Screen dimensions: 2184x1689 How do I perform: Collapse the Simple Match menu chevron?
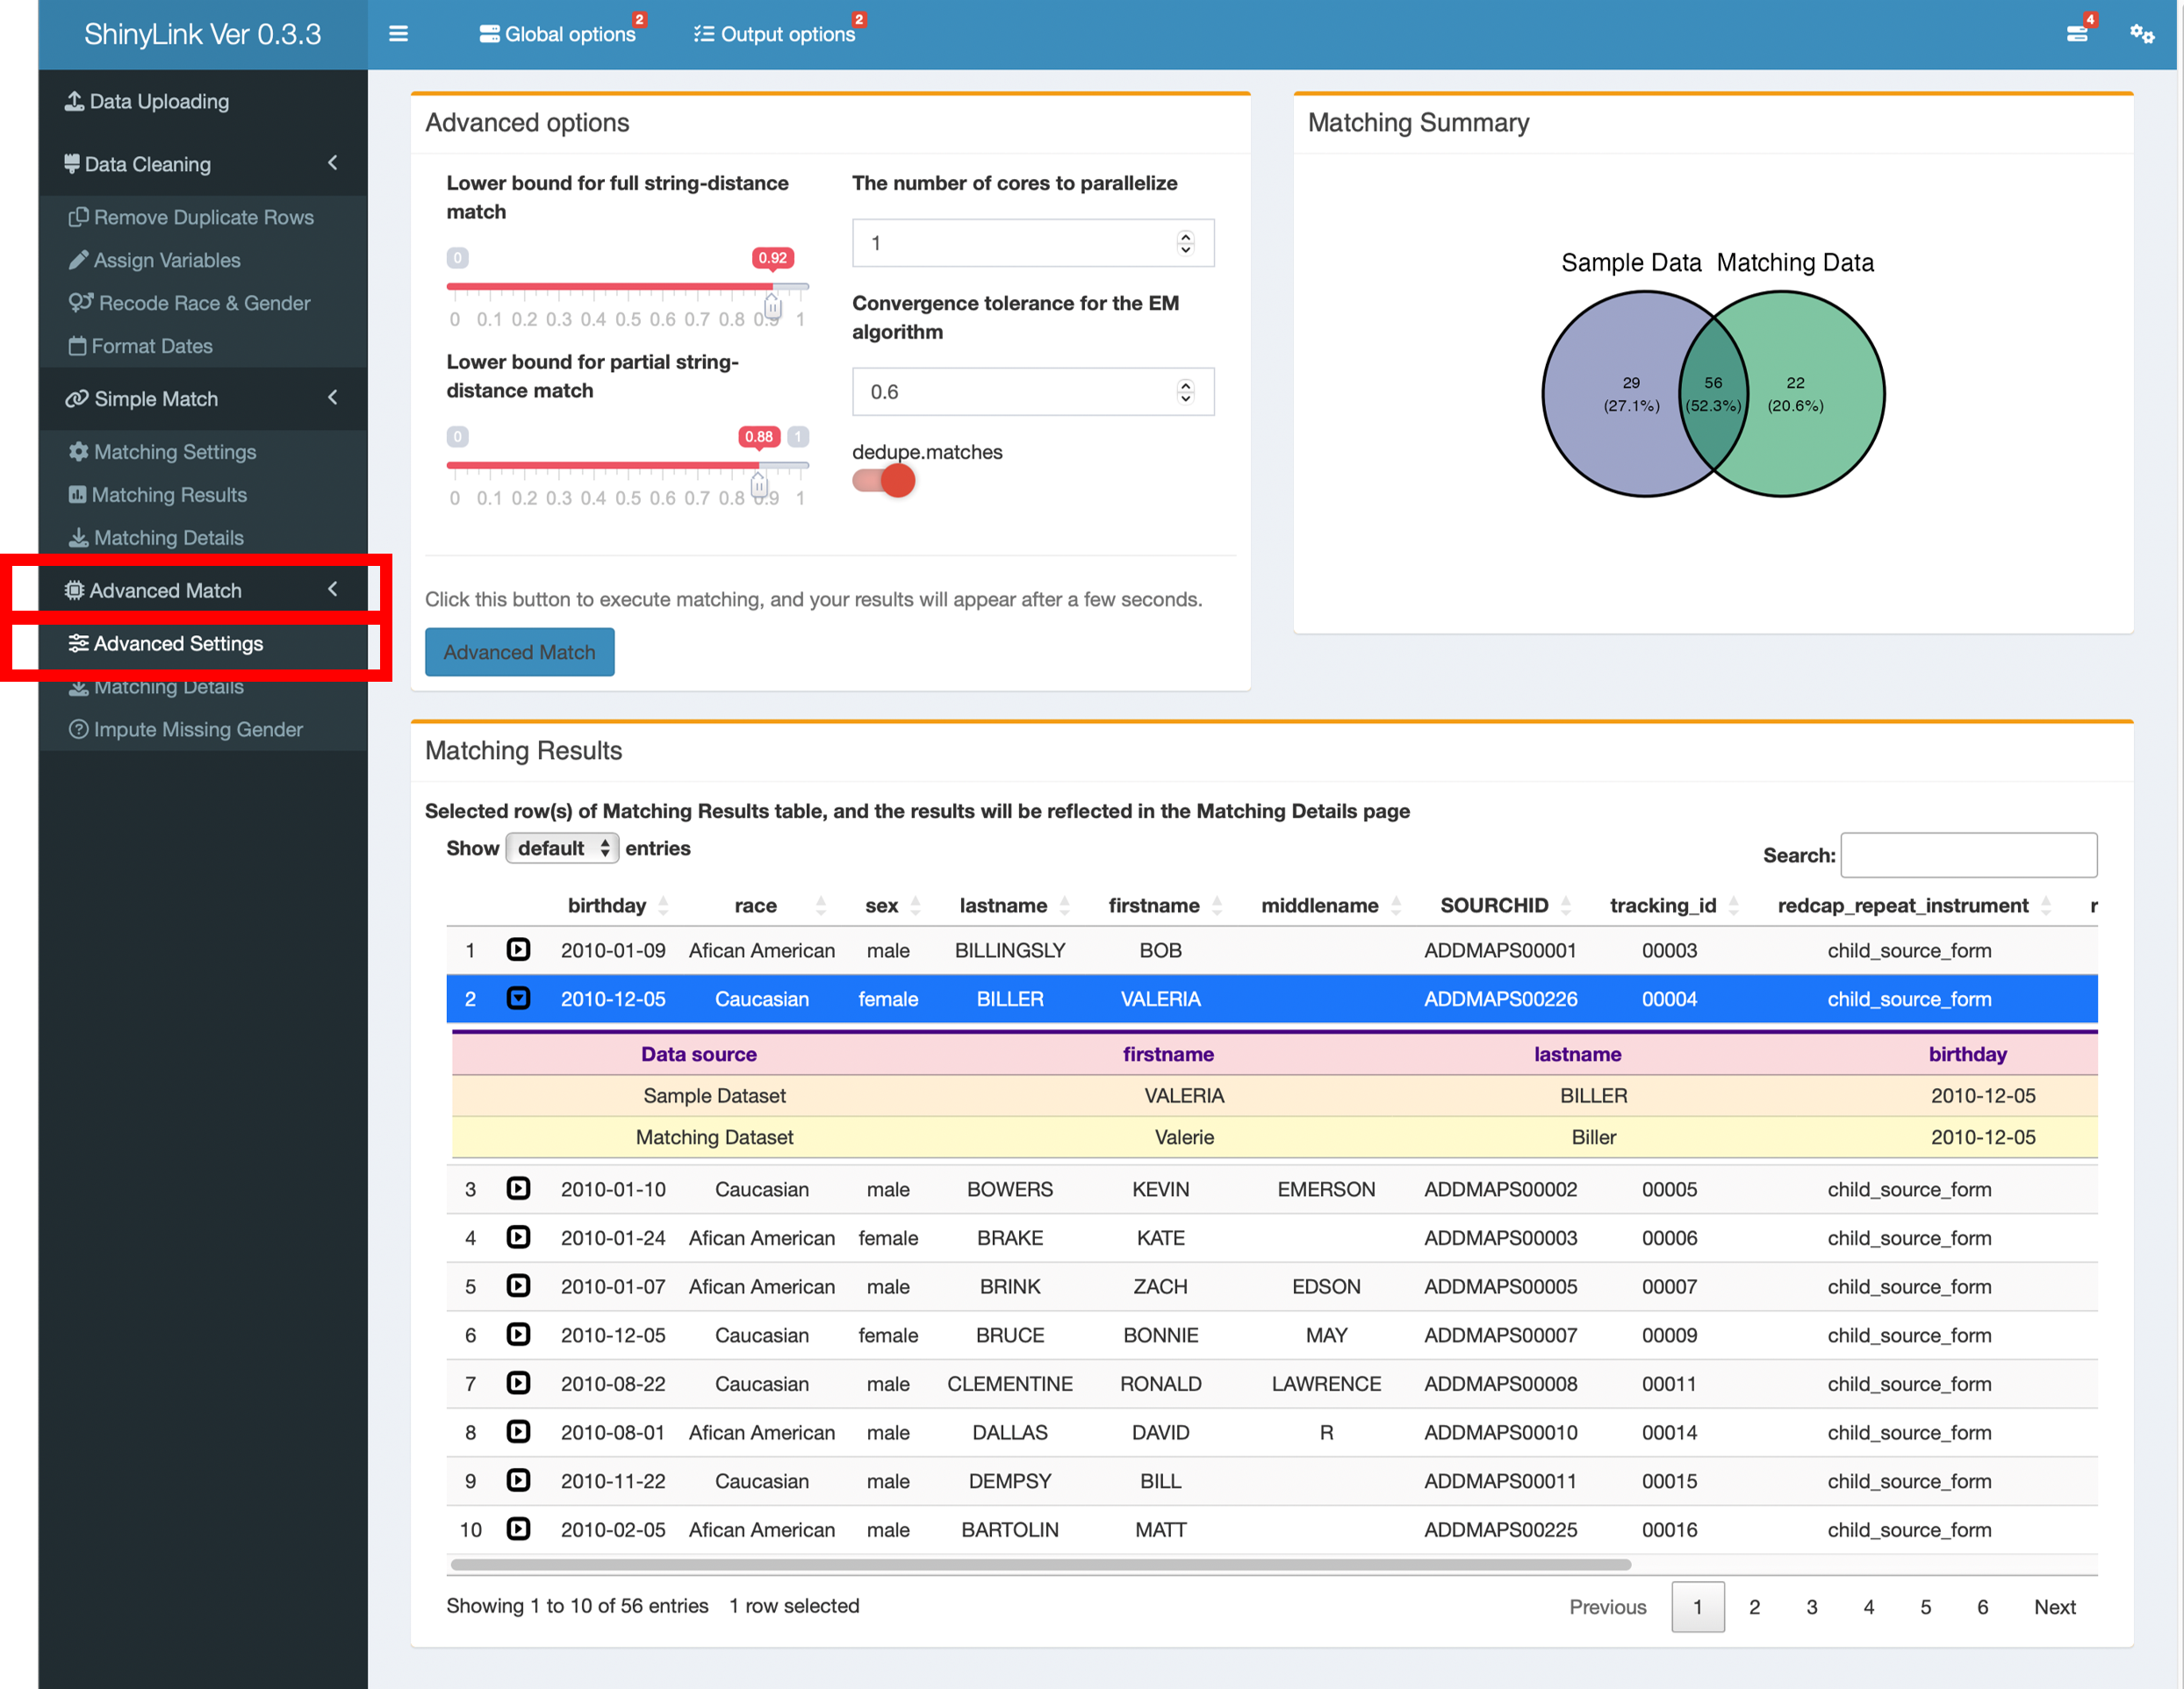332,397
